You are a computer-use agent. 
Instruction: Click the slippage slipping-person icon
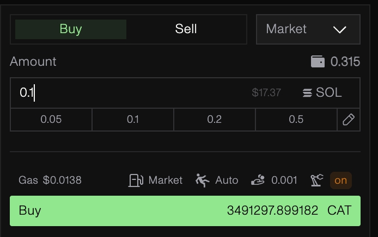click(x=203, y=180)
